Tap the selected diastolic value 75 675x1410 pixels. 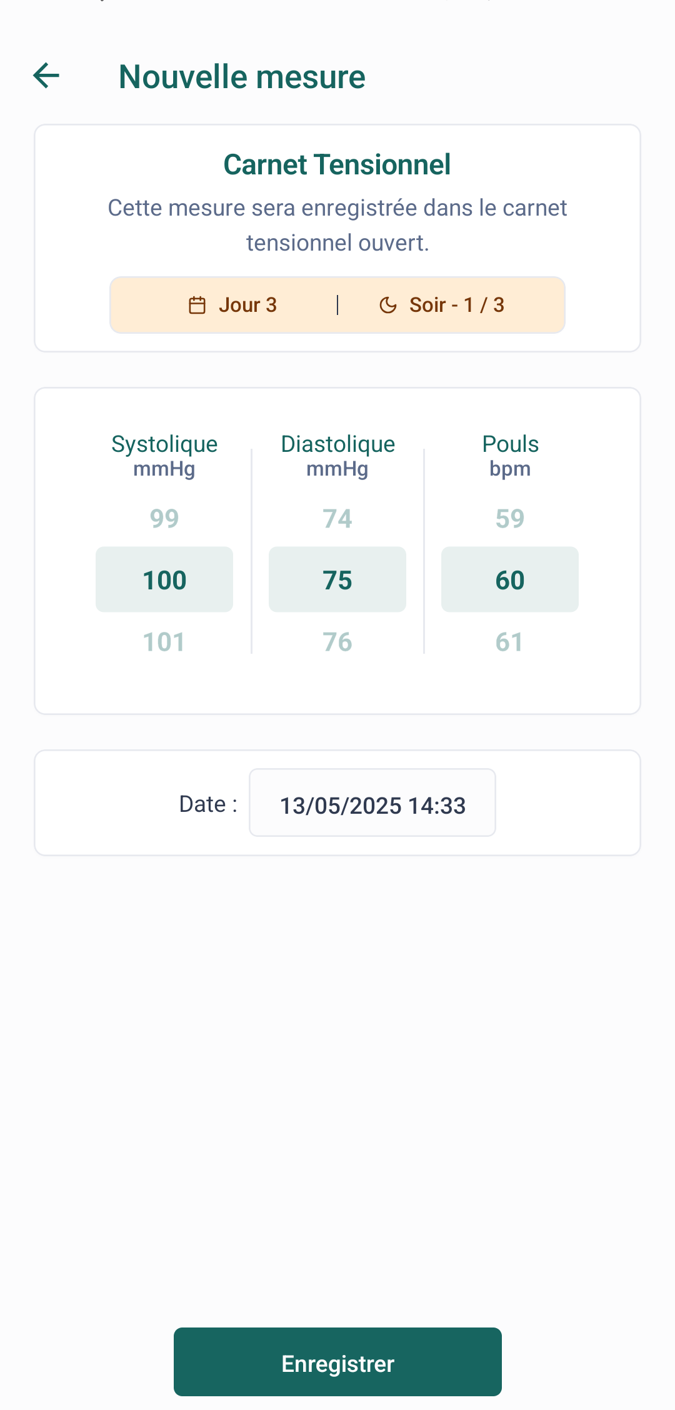tap(337, 579)
